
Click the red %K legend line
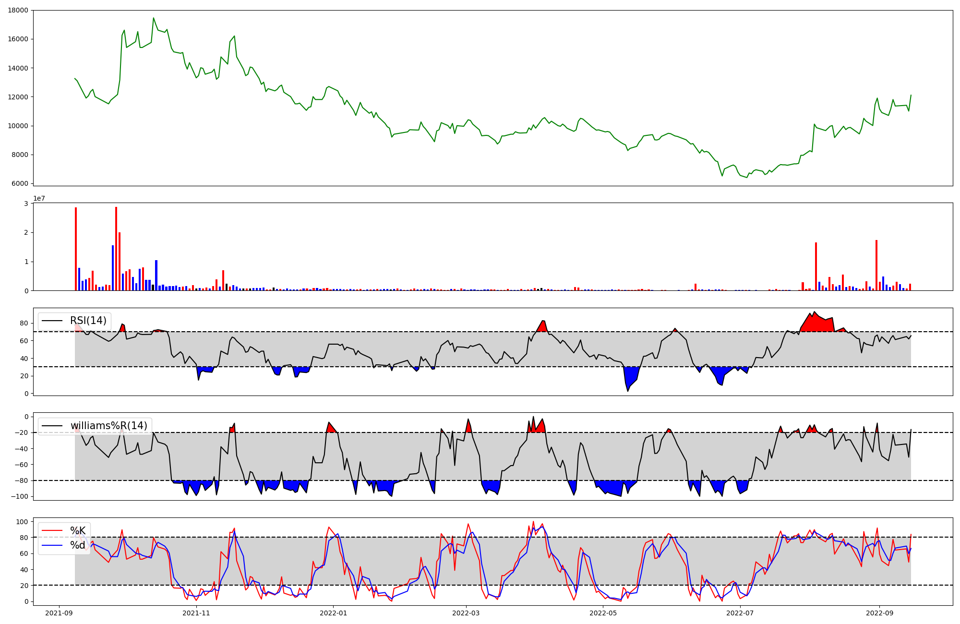[52, 530]
